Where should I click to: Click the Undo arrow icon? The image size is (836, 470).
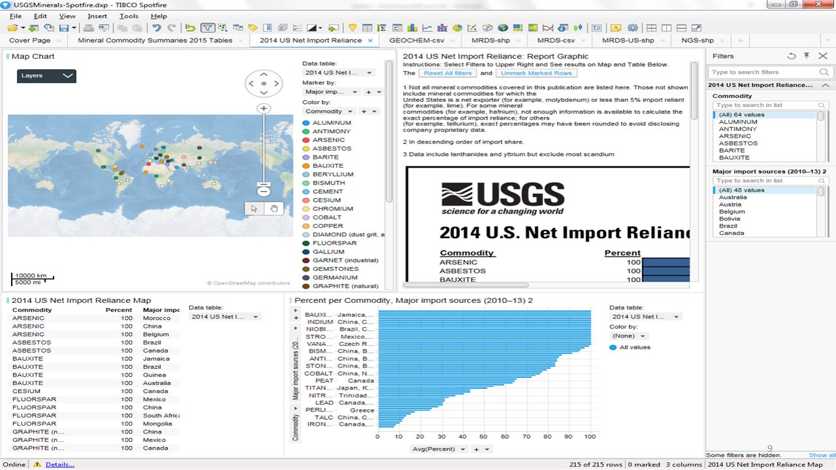pos(157,28)
